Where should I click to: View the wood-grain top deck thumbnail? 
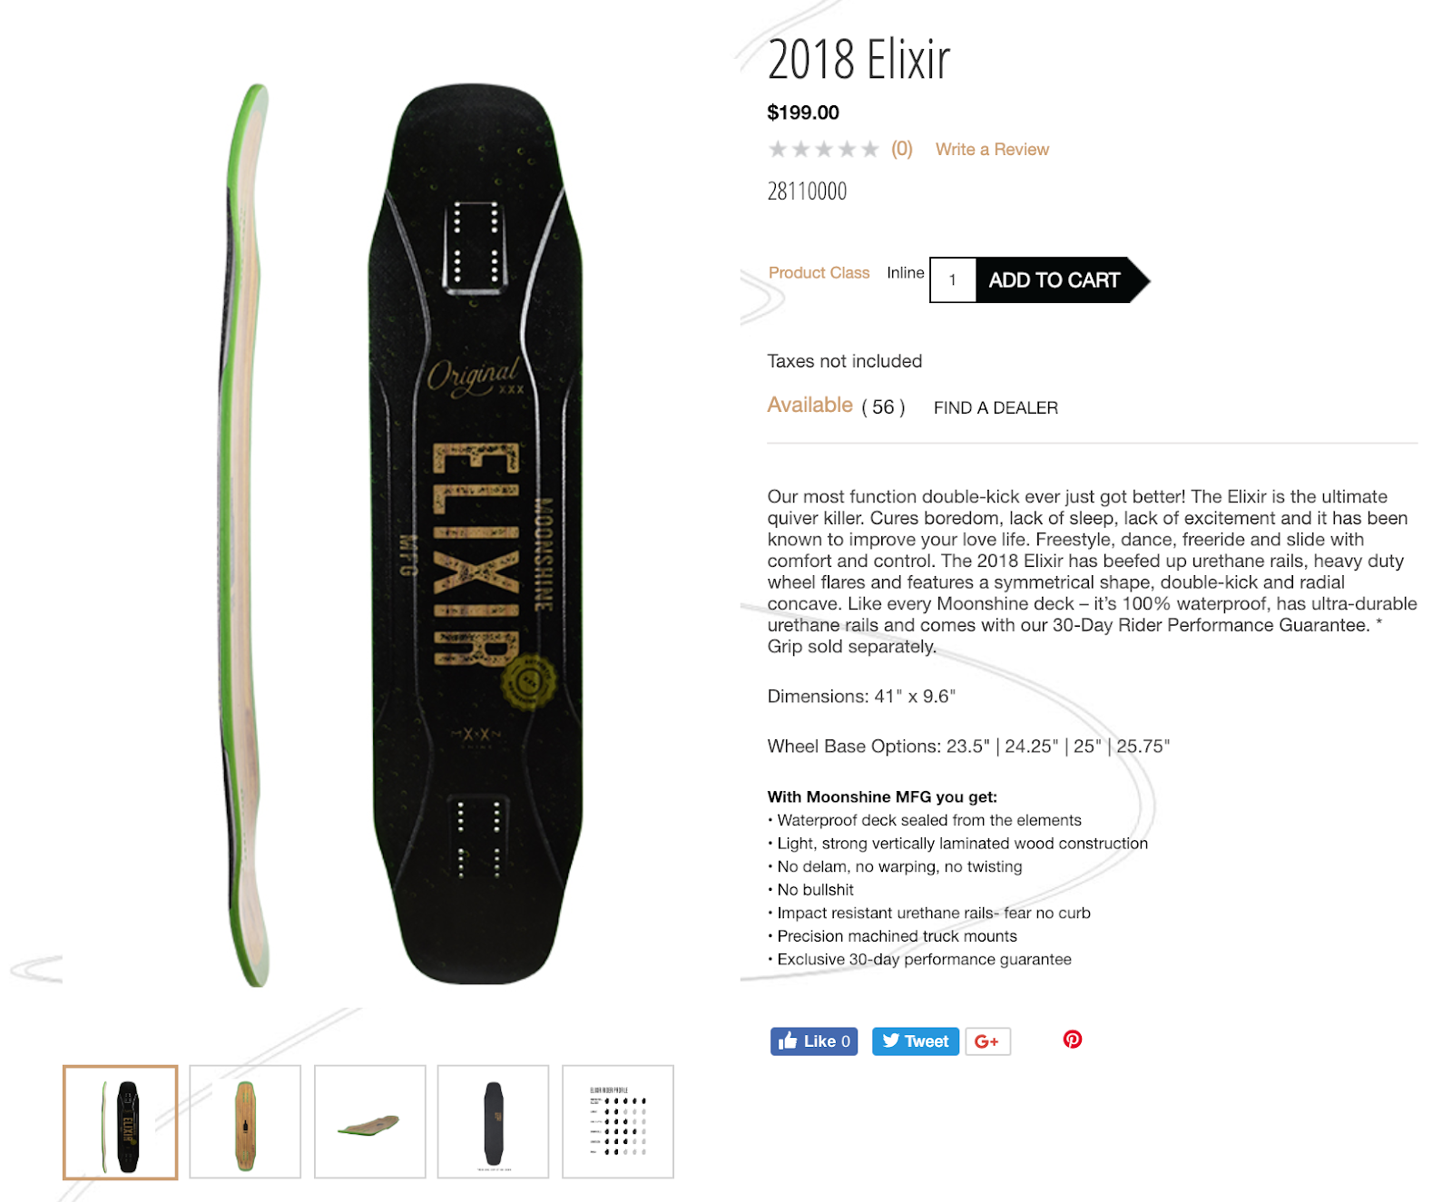(245, 1122)
